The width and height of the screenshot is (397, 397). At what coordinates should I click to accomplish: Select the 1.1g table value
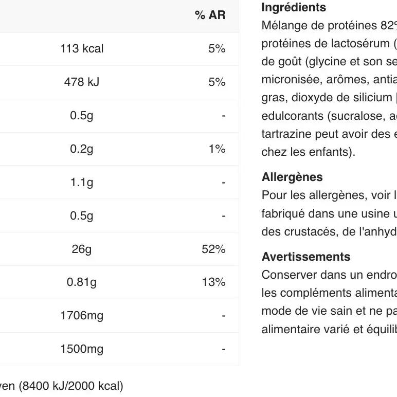[82, 183]
